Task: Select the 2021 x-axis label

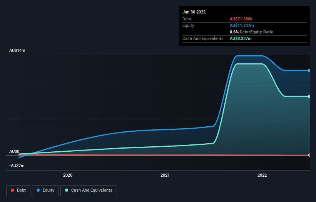Action: coord(165,175)
